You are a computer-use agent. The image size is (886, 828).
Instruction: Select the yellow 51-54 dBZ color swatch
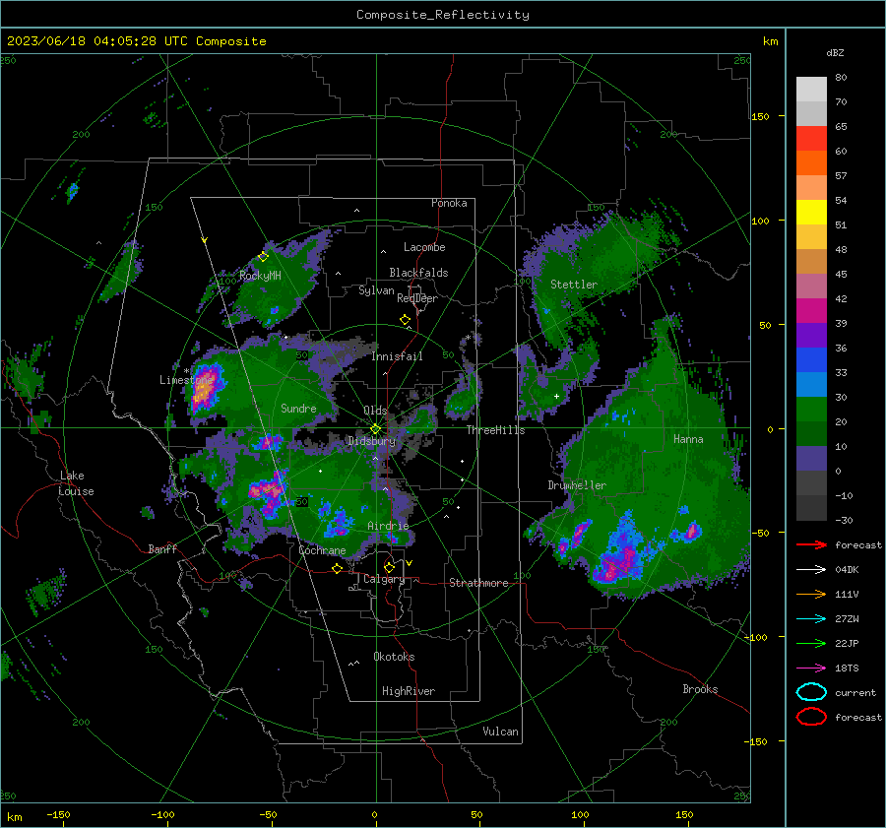tap(811, 213)
